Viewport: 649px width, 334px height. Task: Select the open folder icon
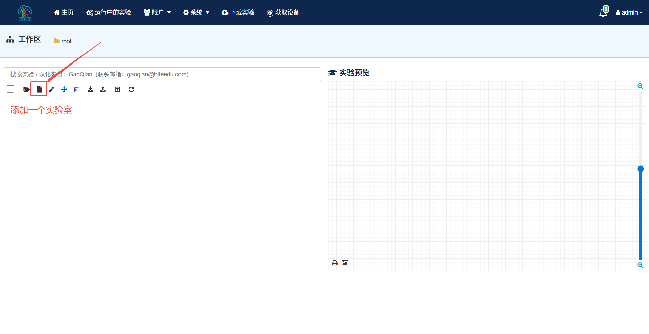point(26,89)
